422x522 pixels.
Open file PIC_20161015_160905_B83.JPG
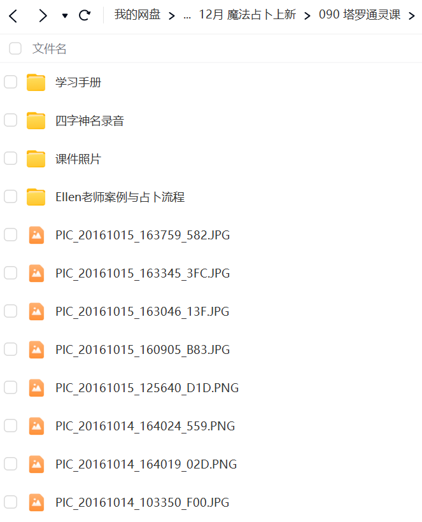(x=143, y=350)
